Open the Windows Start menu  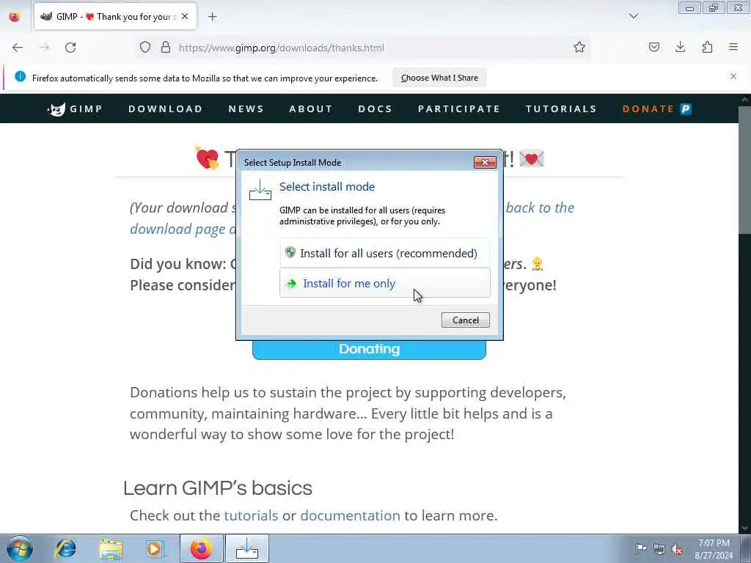point(20,548)
